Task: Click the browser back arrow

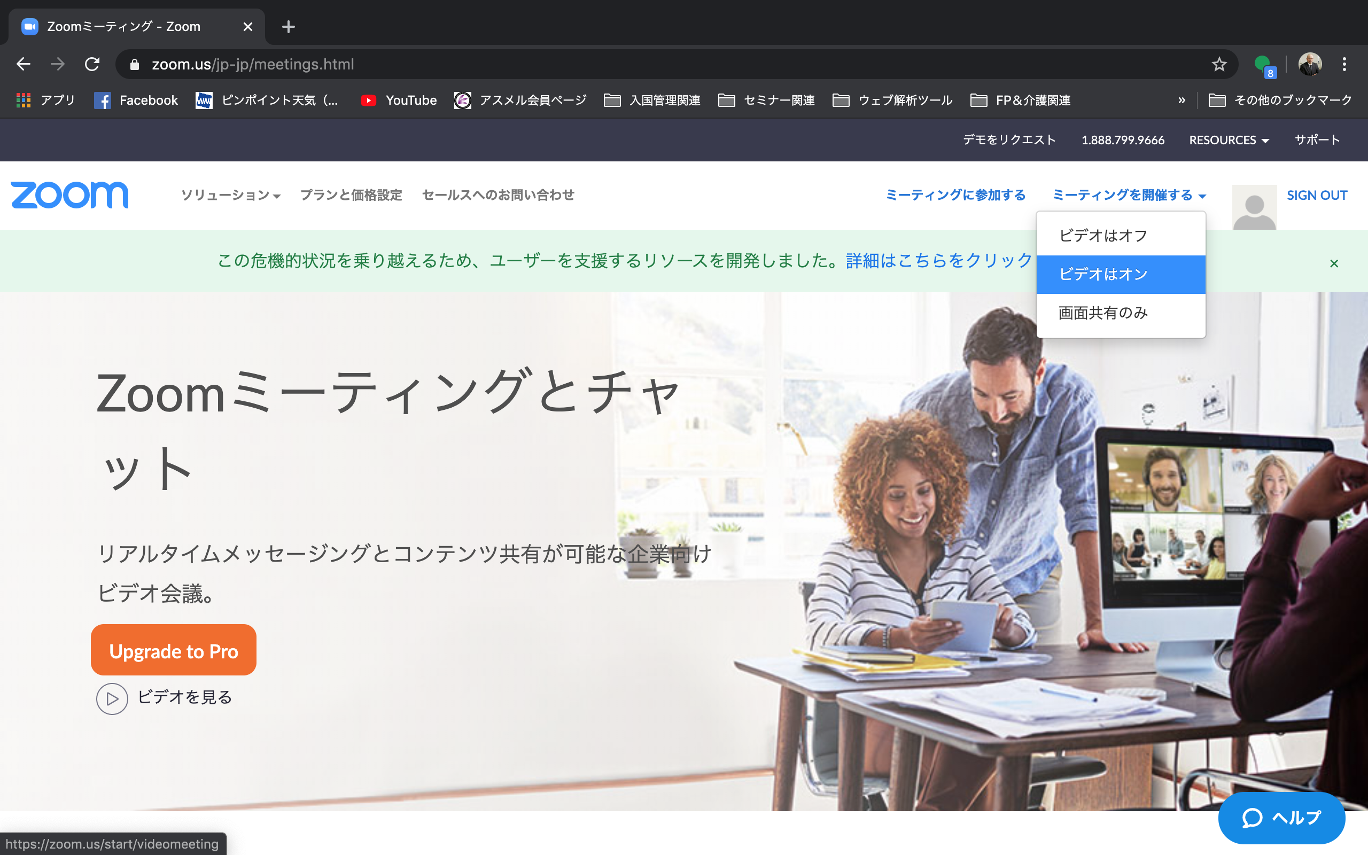Action: [23, 64]
